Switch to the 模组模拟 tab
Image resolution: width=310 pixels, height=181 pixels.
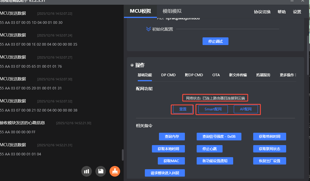tap(172, 11)
